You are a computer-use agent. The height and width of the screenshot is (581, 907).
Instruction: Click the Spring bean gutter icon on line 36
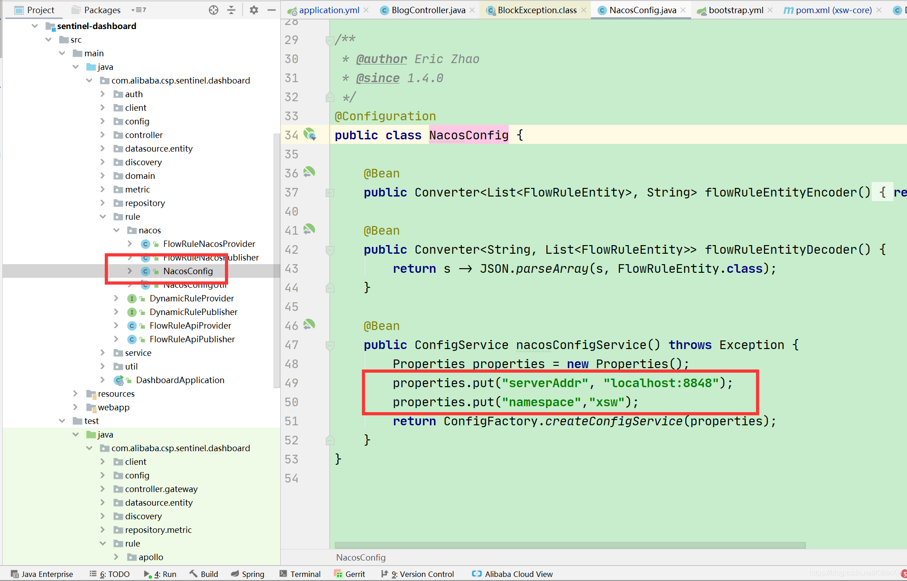click(309, 172)
